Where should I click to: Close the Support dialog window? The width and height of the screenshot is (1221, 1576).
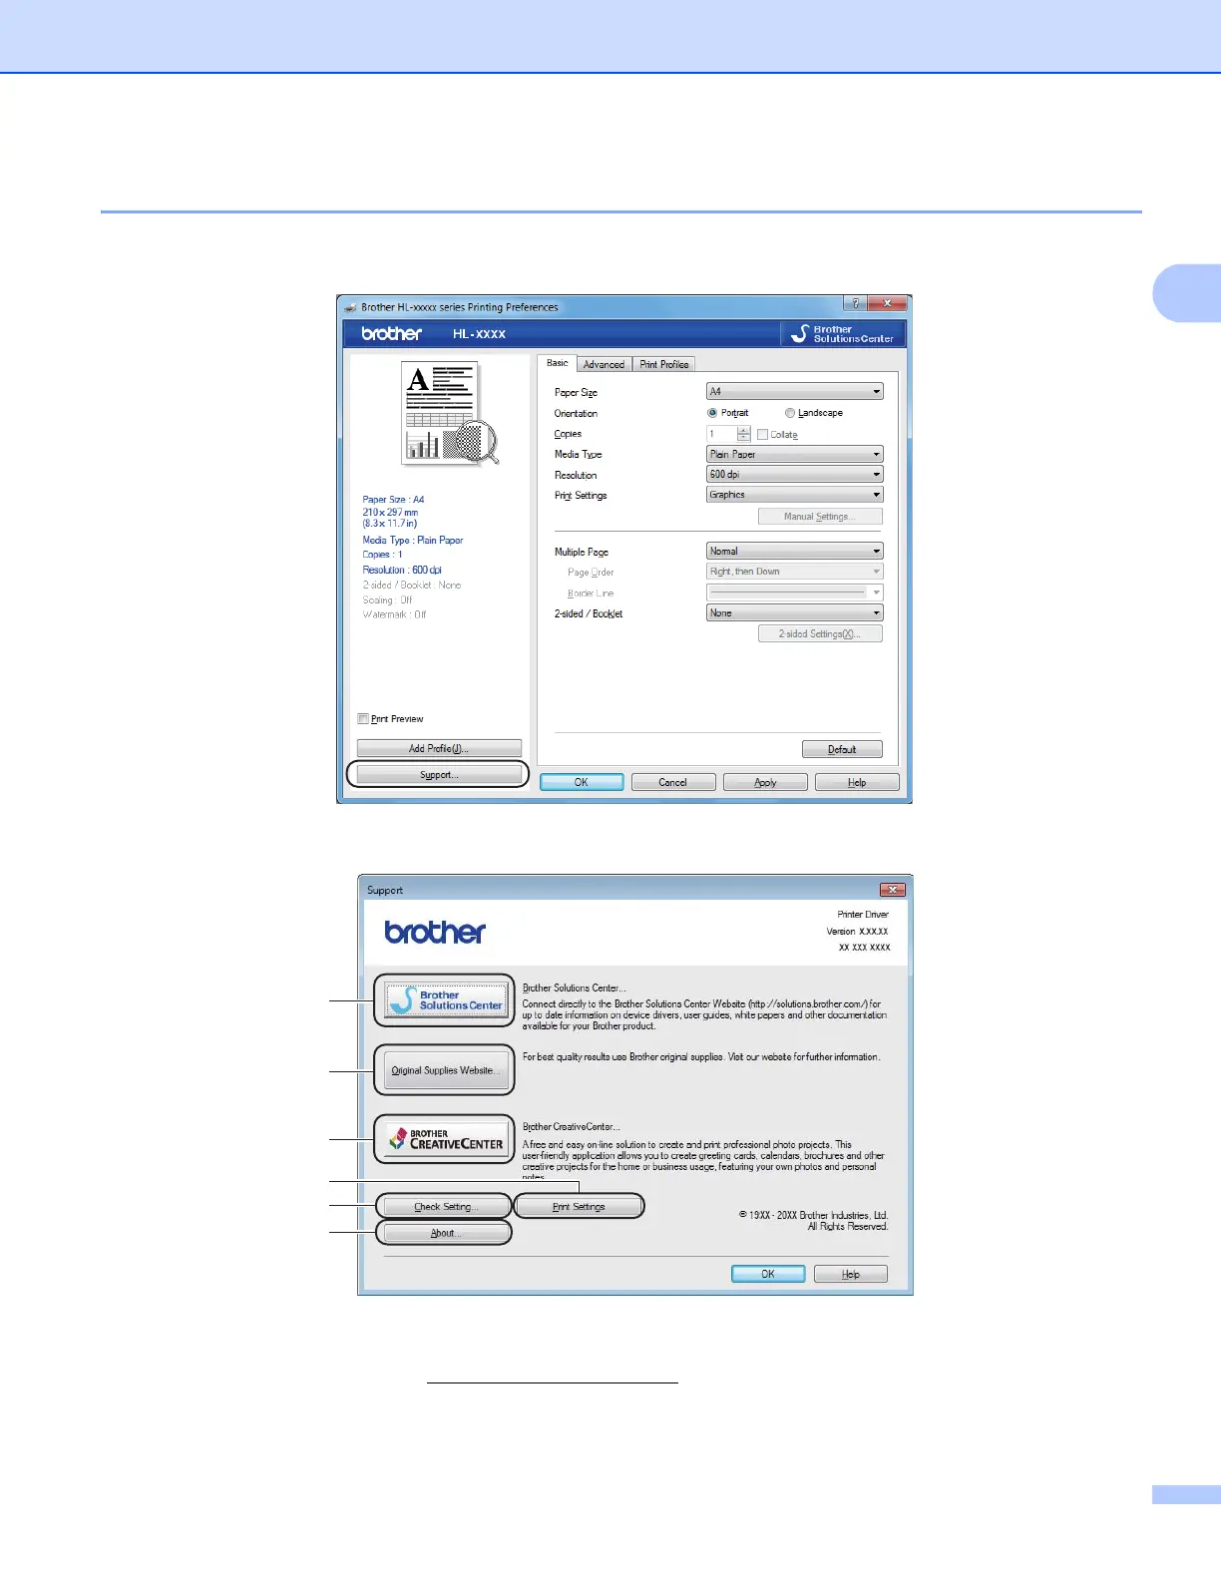point(892,890)
